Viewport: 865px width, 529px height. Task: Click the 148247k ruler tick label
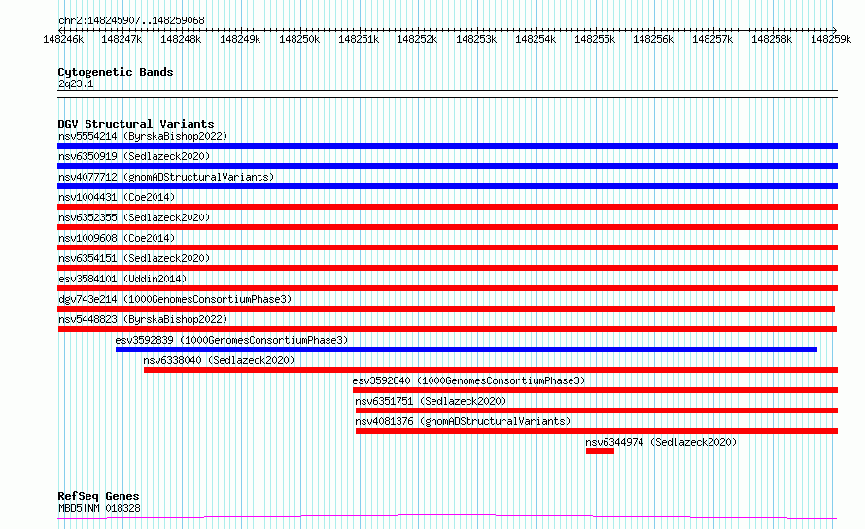pyautogui.click(x=121, y=39)
